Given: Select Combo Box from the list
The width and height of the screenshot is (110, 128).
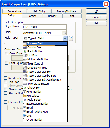Looking at the screenshot, I should click(45, 47).
